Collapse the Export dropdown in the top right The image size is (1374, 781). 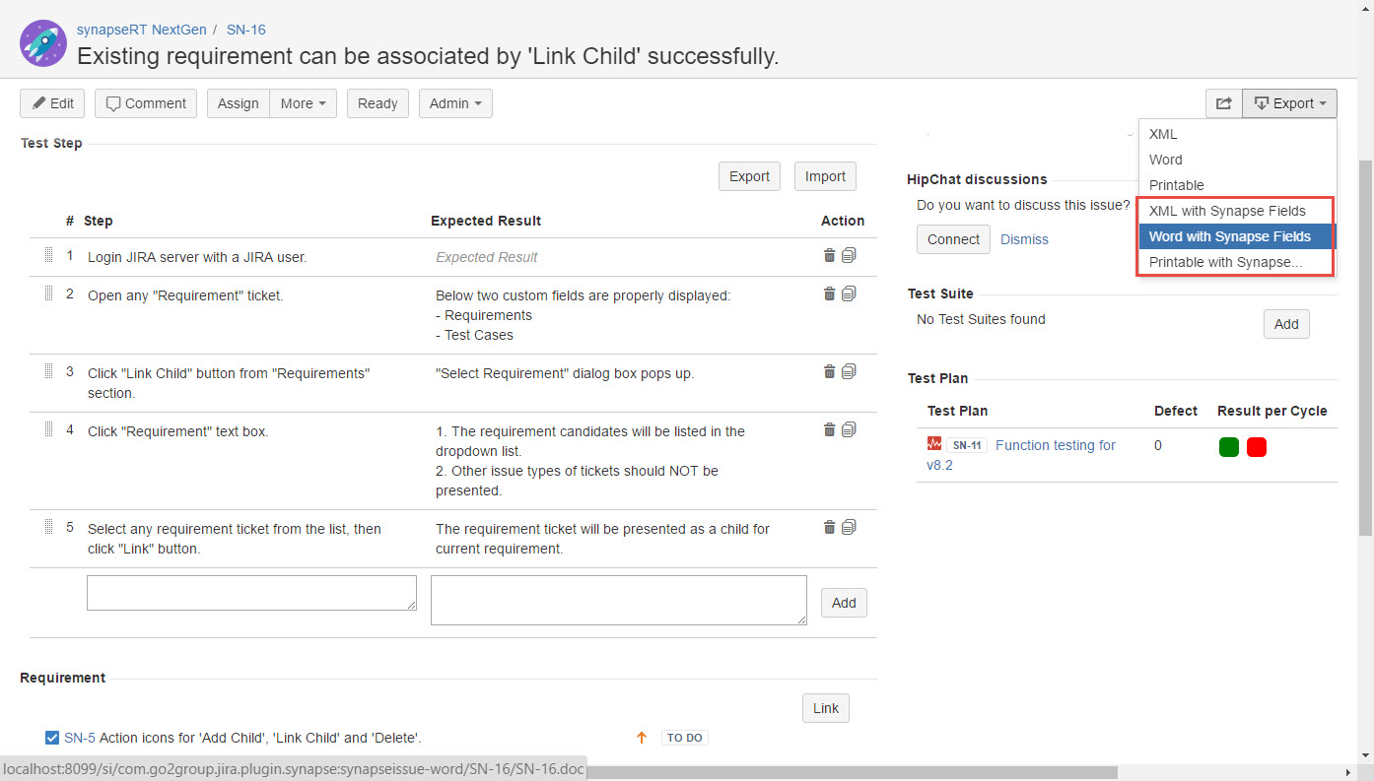[x=1289, y=103]
